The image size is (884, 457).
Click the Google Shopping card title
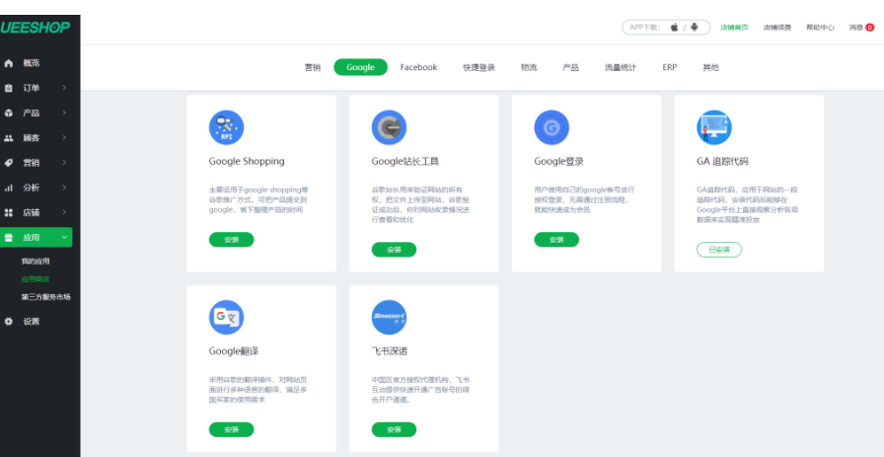click(x=247, y=161)
